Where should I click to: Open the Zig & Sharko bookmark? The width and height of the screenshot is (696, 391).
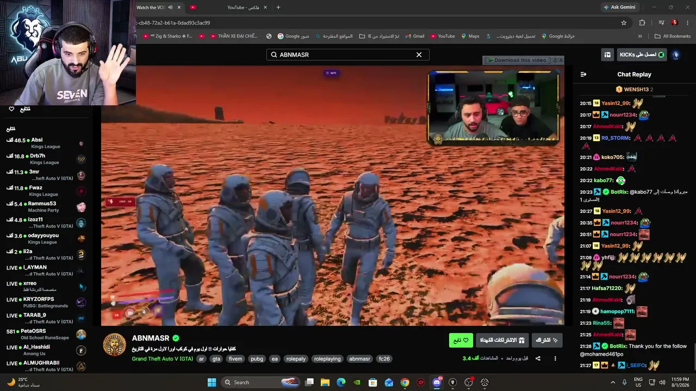coord(167,36)
